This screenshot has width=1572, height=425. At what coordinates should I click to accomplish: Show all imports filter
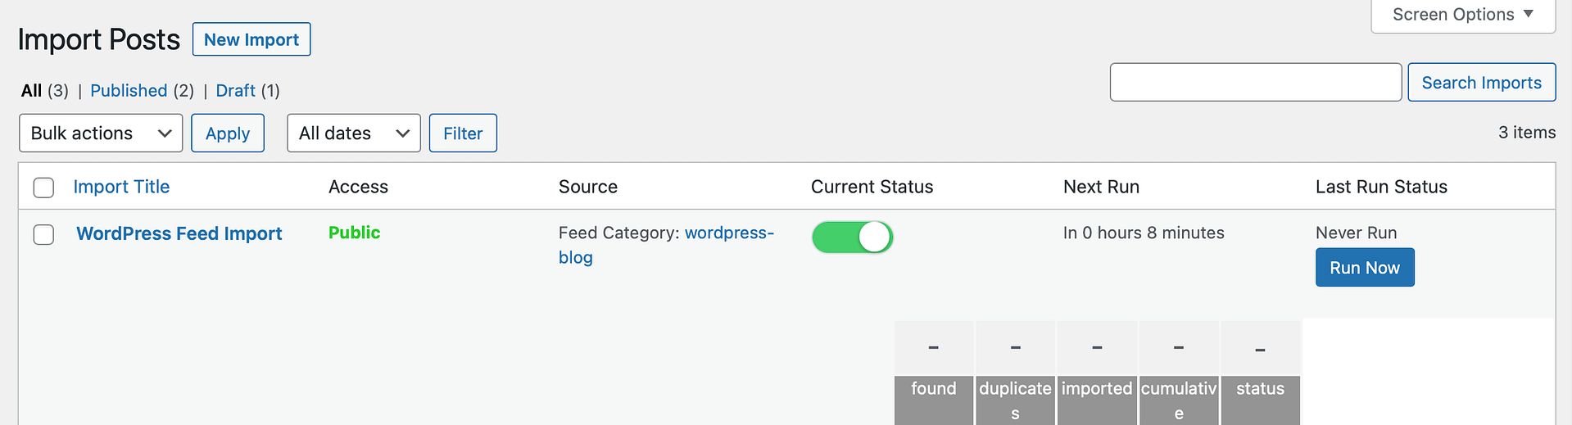pyautogui.click(x=31, y=91)
